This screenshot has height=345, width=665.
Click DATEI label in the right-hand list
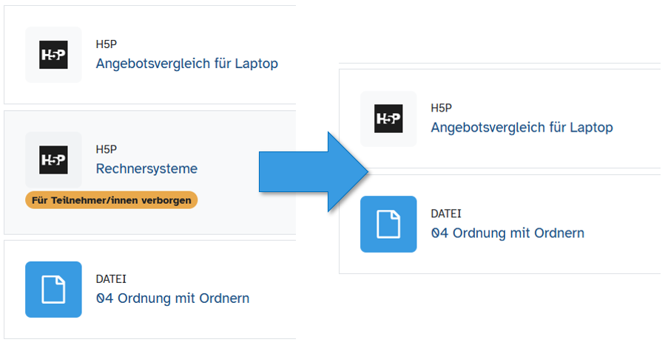[x=446, y=214]
